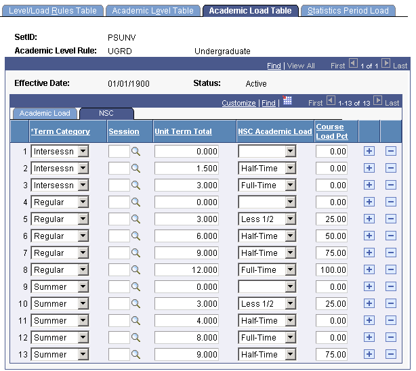The height and width of the screenshot is (371, 416).
Task: Delete row 1 with minus button
Action: pyautogui.click(x=391, y=151)
